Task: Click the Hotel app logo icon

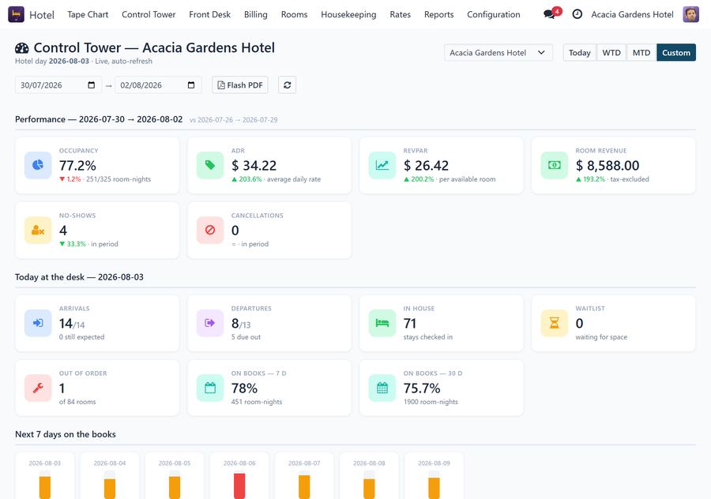Action: point(17,14)
